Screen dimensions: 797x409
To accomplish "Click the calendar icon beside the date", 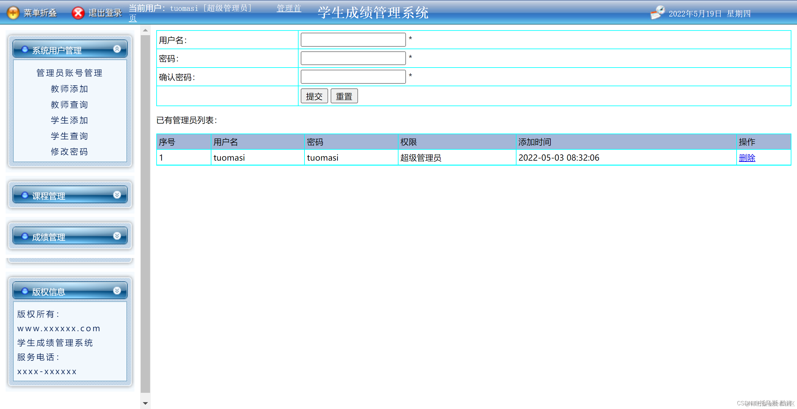I will (x=657, y=13).
